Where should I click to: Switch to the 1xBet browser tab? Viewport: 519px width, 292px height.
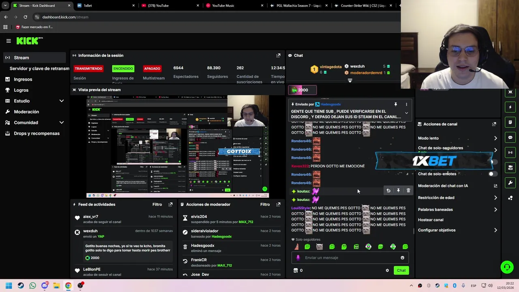pyautogui.click(x=105, y=6)
